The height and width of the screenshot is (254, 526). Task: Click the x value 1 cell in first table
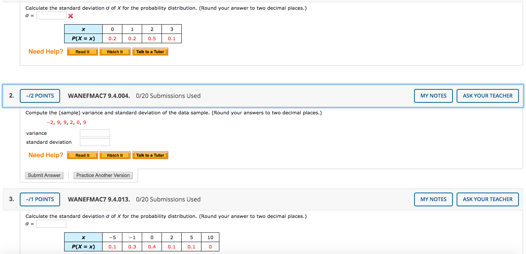click(132, 29)
